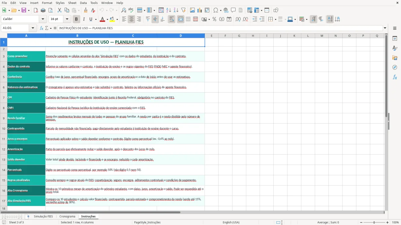401x225 pixels.
Task: Click English (USA) language in status bar
Action: pyautogui.click(x=231, y=222)
